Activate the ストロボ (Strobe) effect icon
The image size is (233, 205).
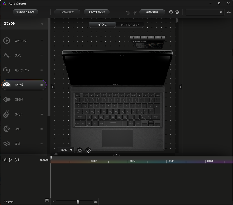tap(7, 99)
